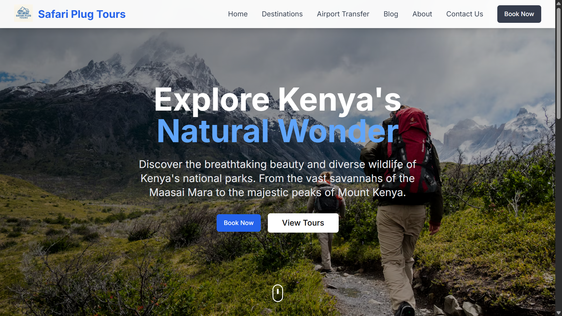Click the Safari Plug Tours logo icon
The height and width of the screenshot is (316, 562).
pos(23,13)
